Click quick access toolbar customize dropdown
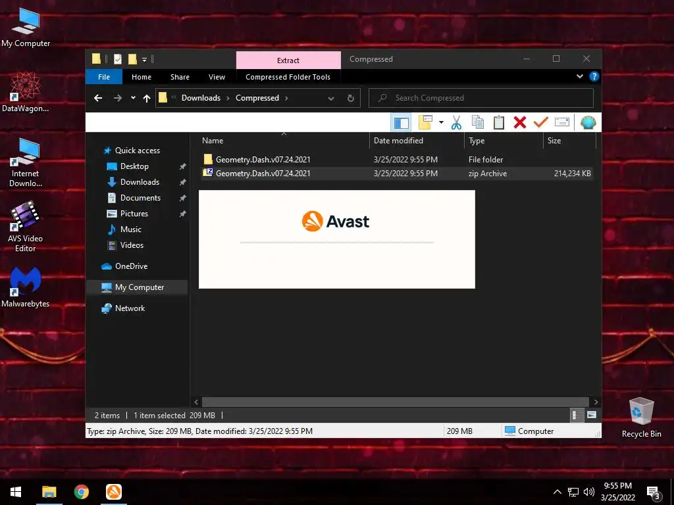Image resolution: width=674 pixels, height=505 pixels. pyautogui.click(x=144, y=59)
